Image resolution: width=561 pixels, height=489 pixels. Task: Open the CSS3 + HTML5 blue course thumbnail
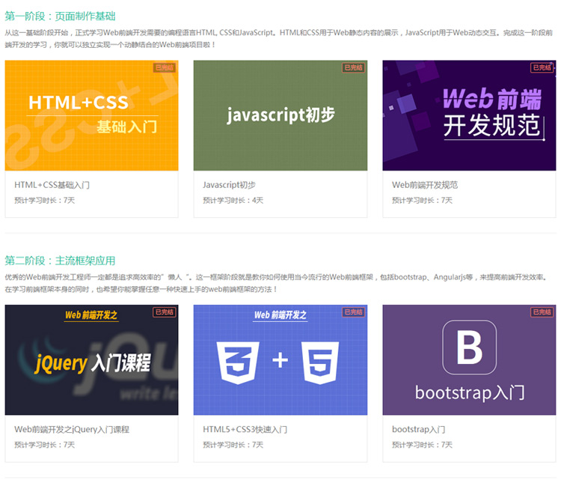coord(280,359)
